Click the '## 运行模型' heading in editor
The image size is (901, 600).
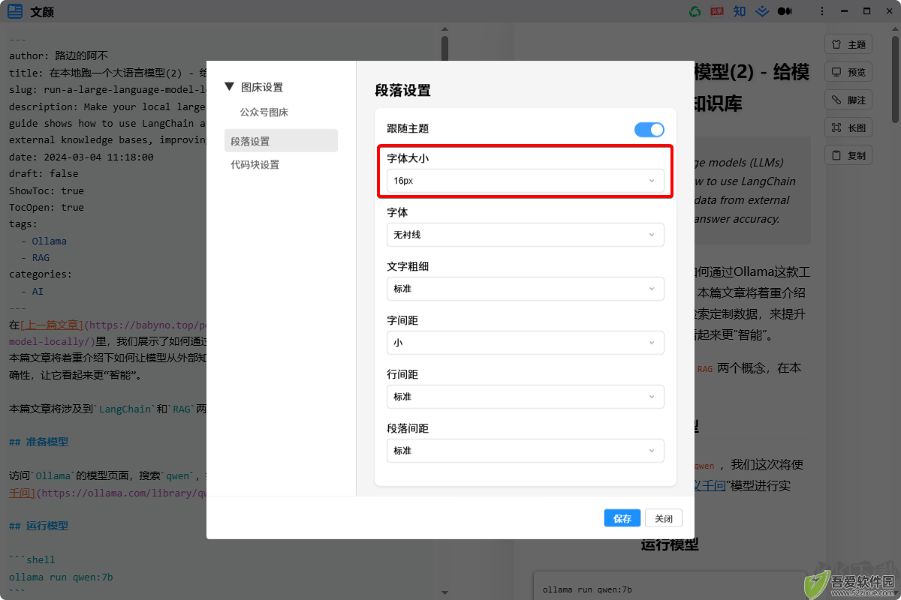click(38, 526)
